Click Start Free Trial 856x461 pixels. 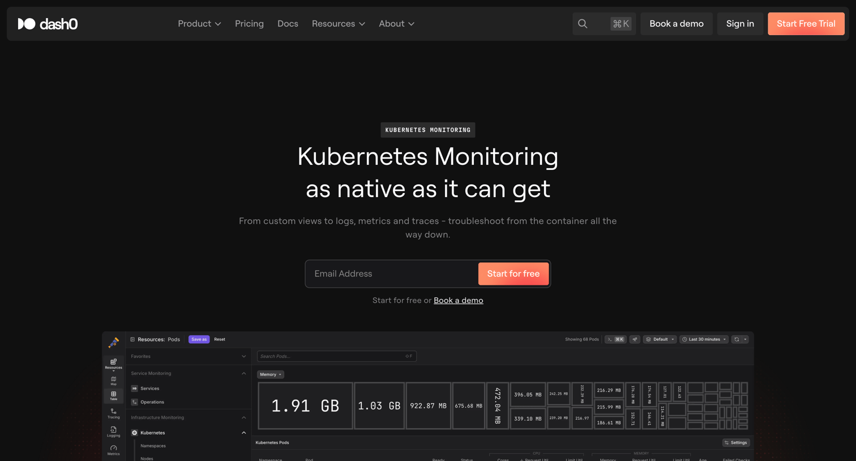click(806, 24)
